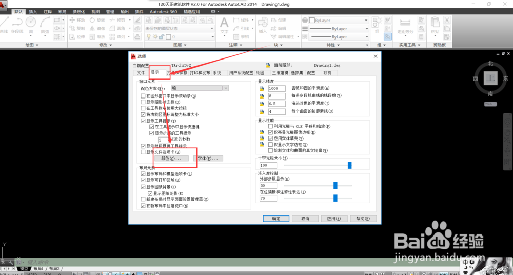The image size is (513, 275).
Task: Click the Cut scissors icon in clipboard panel
Action: (447, 20)
